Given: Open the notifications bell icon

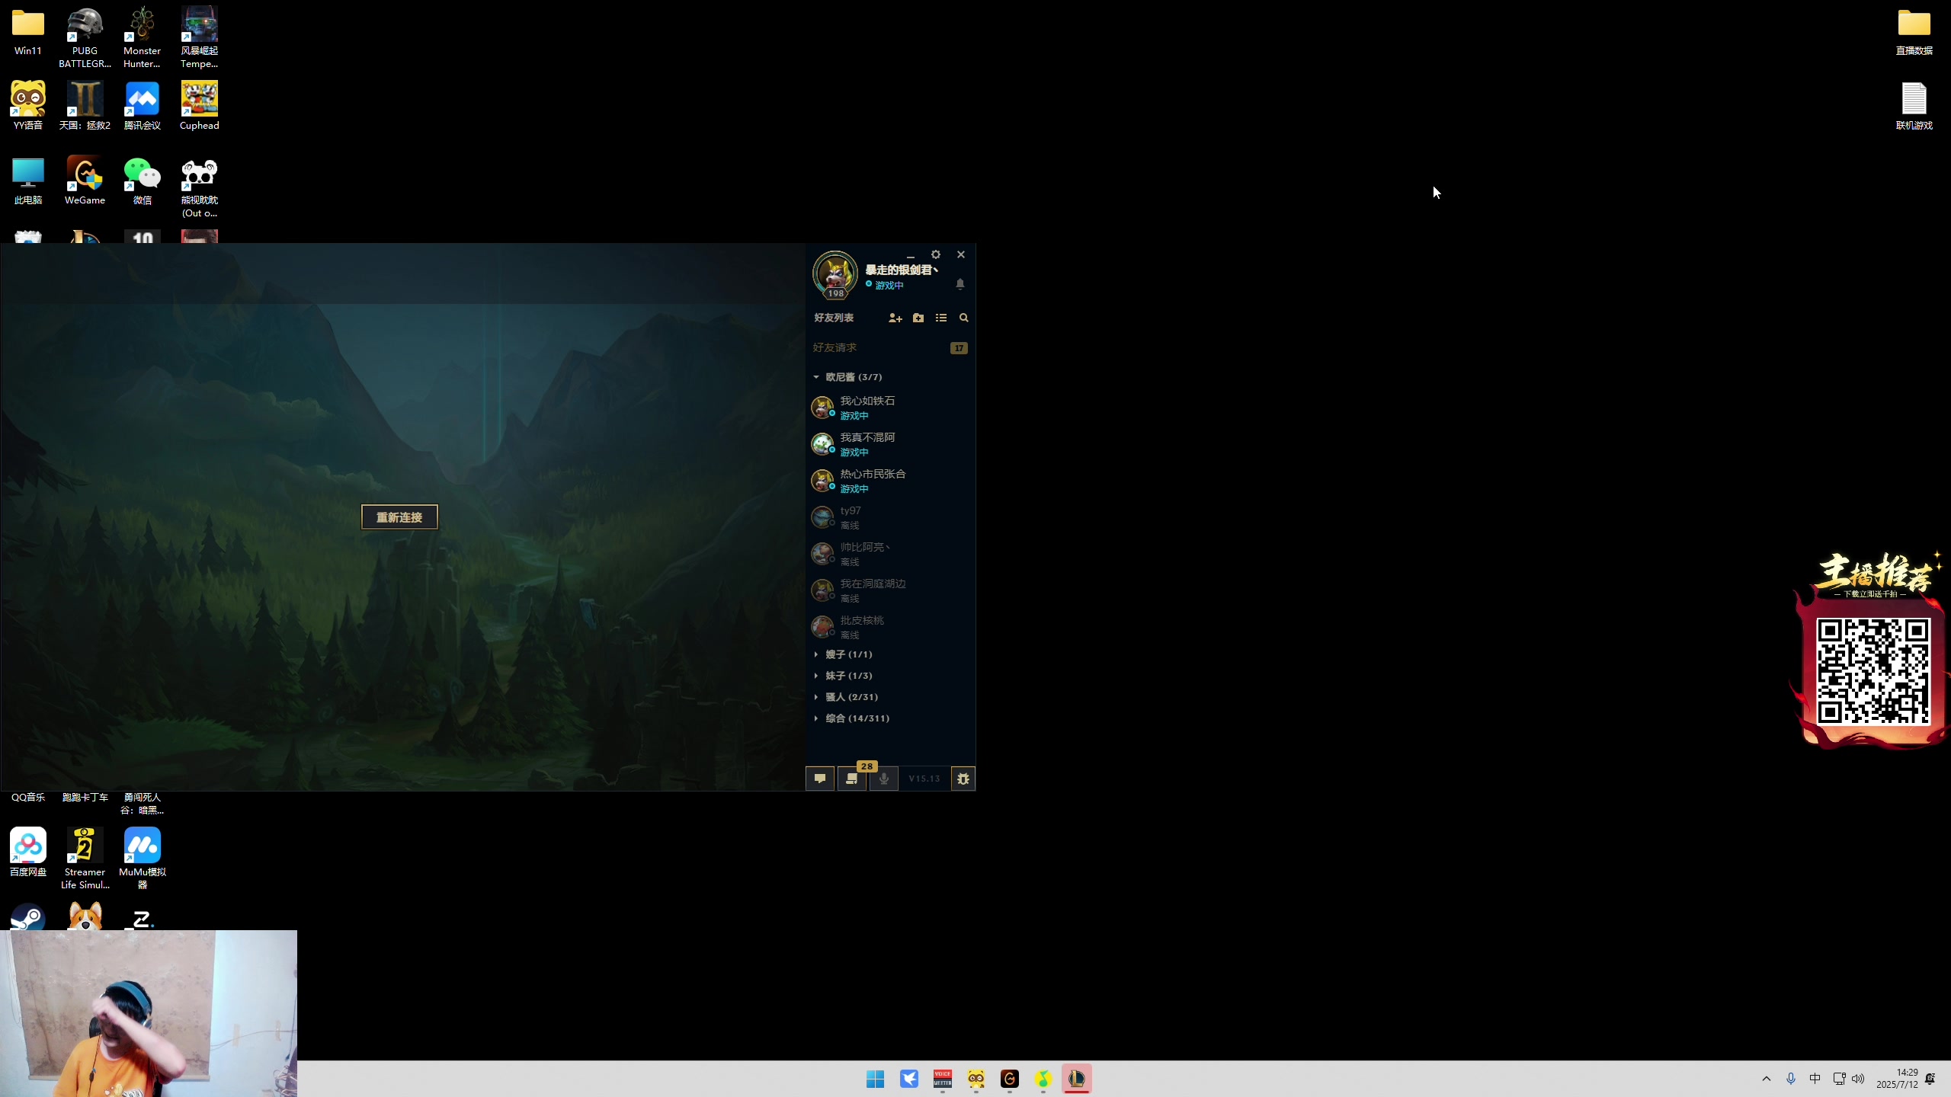Looking at the screenshot, I should point(960,284).
